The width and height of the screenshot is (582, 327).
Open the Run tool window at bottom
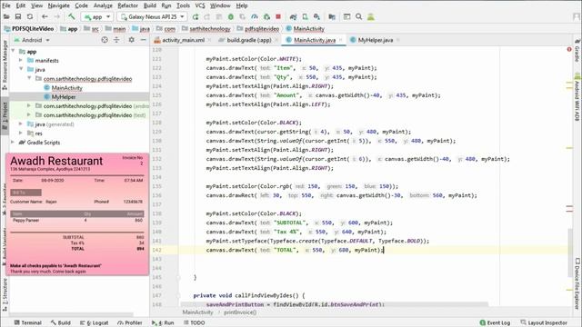[x=163, y=322]
